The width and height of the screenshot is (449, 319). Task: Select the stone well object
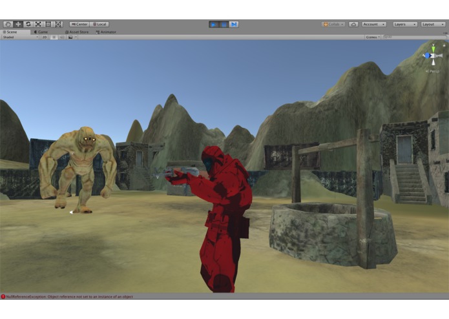tap(332, 233)
